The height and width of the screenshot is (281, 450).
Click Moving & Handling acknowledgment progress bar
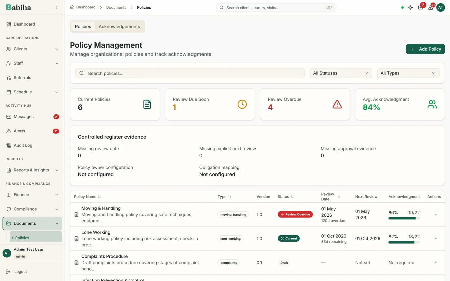[x=404, y=218]
